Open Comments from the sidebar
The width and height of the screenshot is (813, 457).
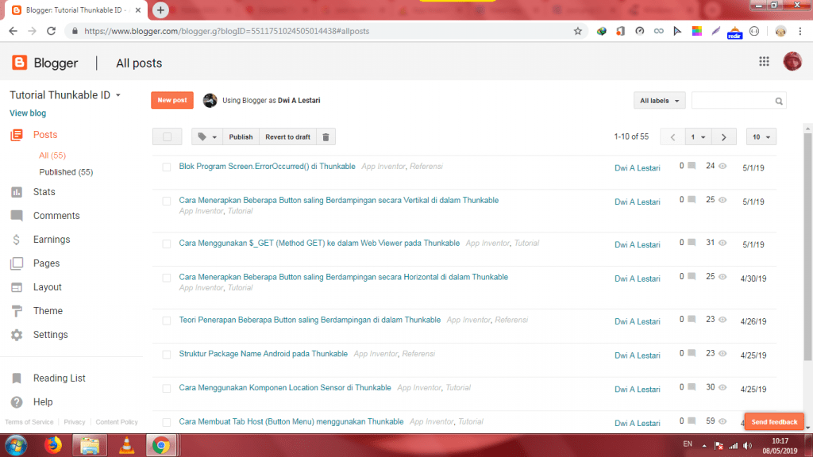(56, 216)
